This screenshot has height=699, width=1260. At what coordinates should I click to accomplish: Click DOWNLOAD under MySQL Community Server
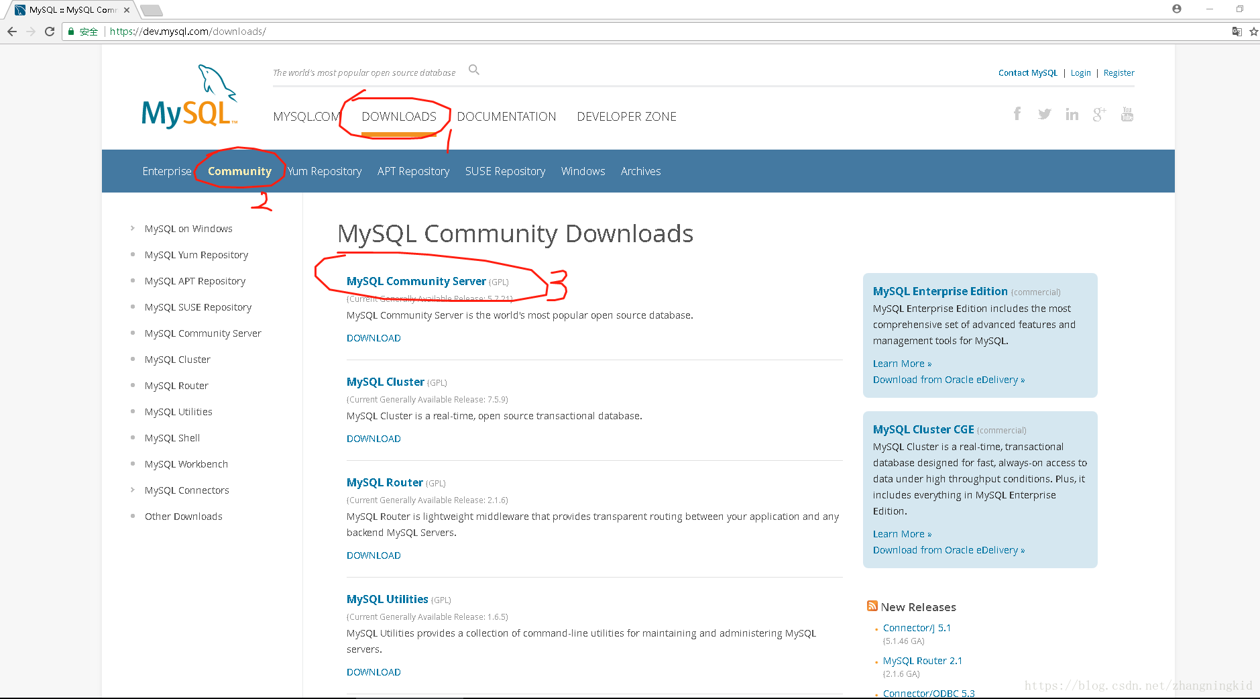pos(374,338)
